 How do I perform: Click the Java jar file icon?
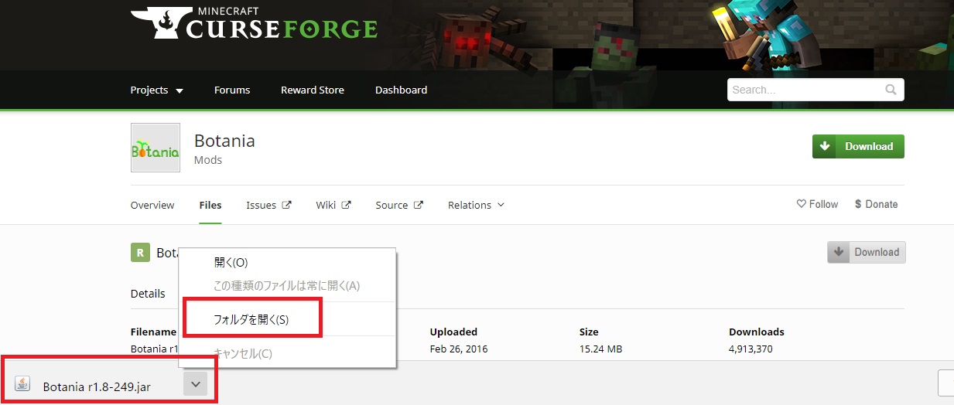[22, 384]
